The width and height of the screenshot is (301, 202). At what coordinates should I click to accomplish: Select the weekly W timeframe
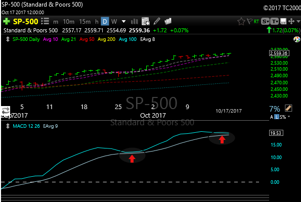tap(114, 22)
